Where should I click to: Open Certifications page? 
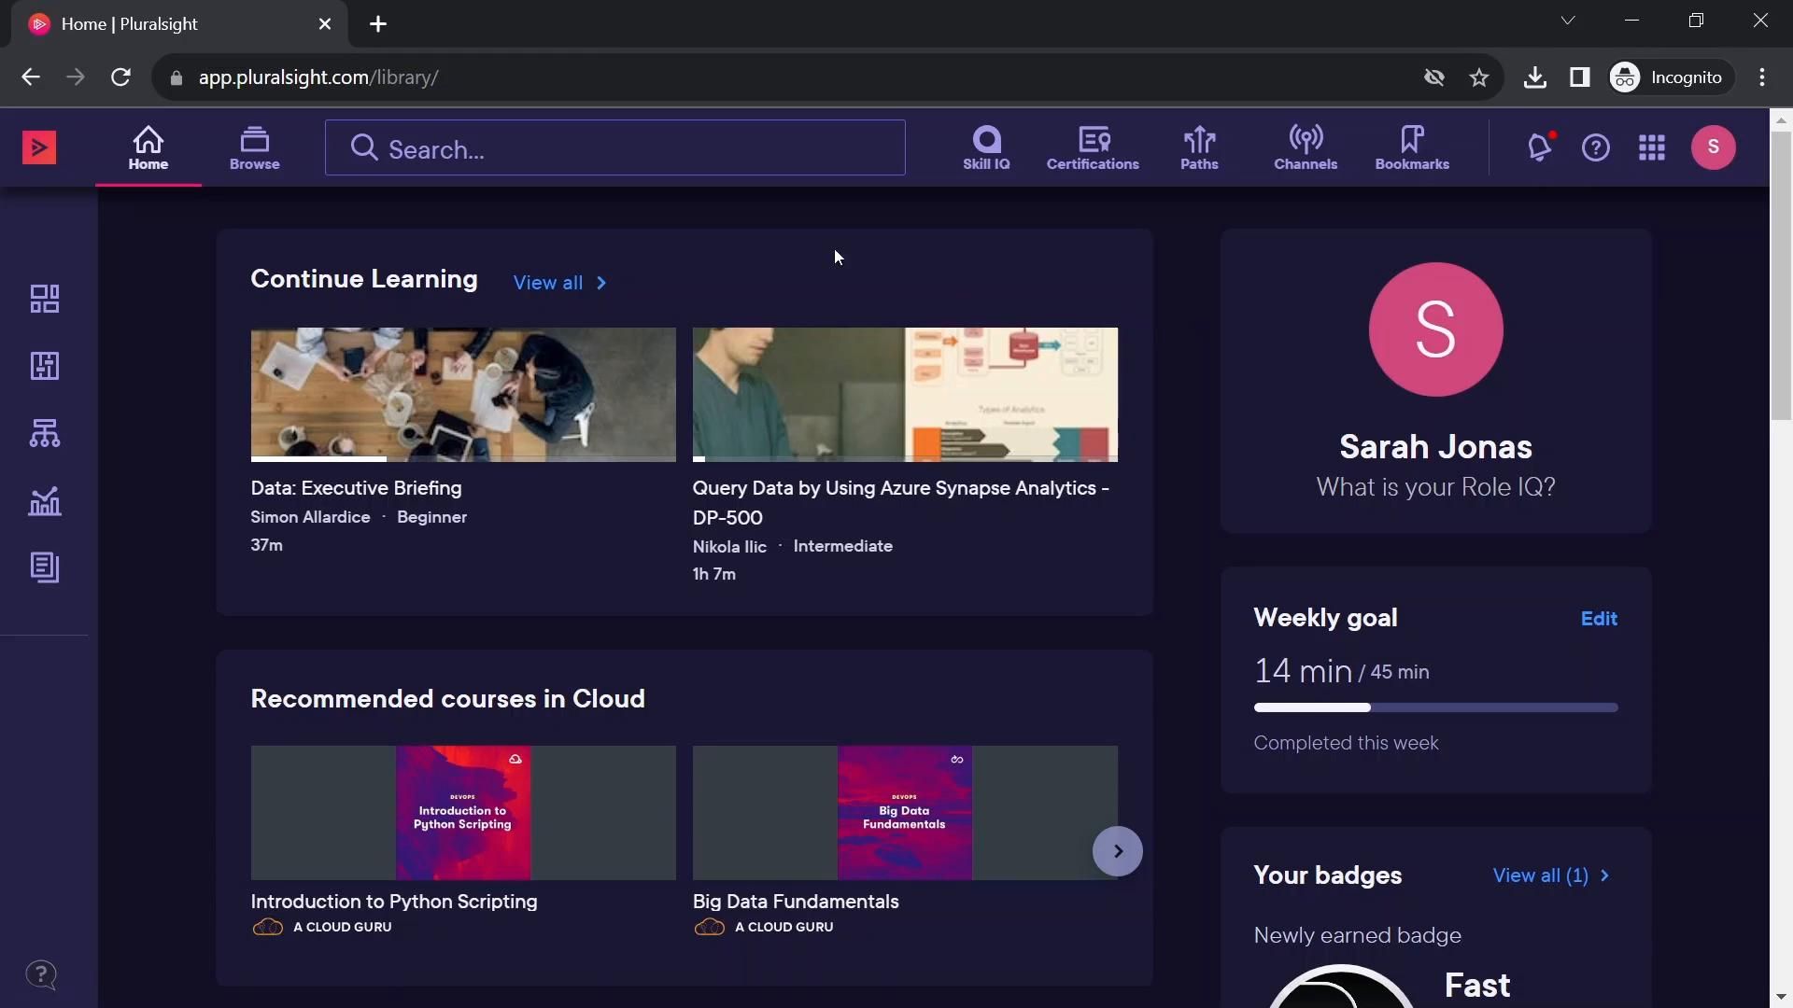1093,148
